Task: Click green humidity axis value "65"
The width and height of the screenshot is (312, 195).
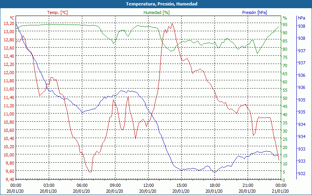Action: [x=285, y=74]
